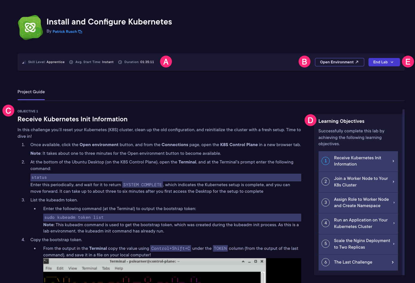Open Patrick Rusch author link
This screenshot has width=415, height=283.
coord(64,32)
